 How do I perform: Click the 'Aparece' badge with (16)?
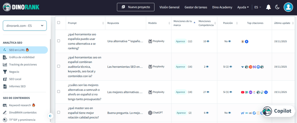click(x=180, y=67)
